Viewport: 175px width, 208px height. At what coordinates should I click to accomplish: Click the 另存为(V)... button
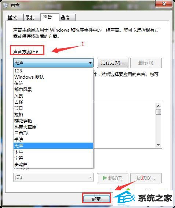113,63
